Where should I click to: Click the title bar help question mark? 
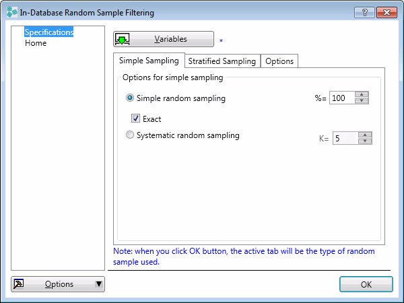click(x=364, y=12)
